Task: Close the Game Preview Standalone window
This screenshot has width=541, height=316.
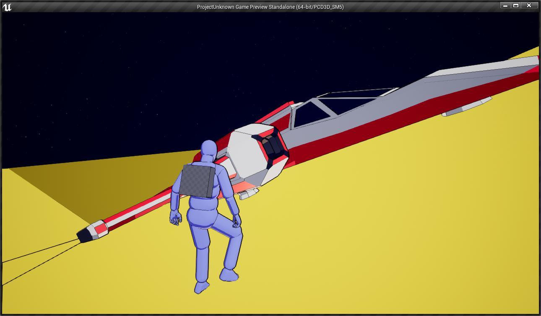Action: pyautogui.click(x=529, y=5)
